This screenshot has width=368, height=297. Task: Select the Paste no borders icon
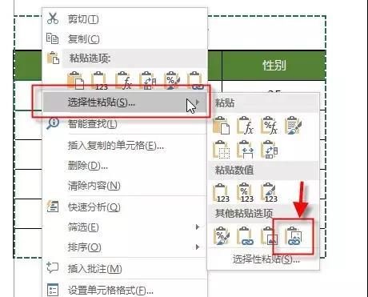222,150
